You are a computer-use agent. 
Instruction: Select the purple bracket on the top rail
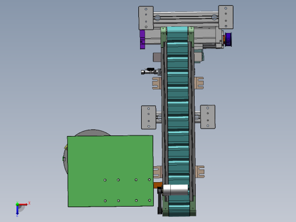(142, 40)
